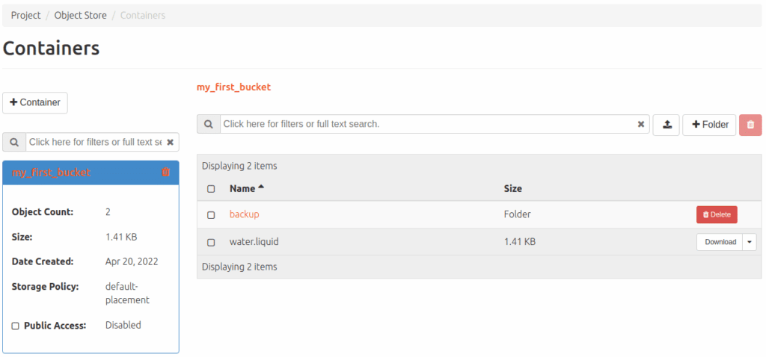
Task: Click the container search magnifier icon
Action: [x=15, y=142]
